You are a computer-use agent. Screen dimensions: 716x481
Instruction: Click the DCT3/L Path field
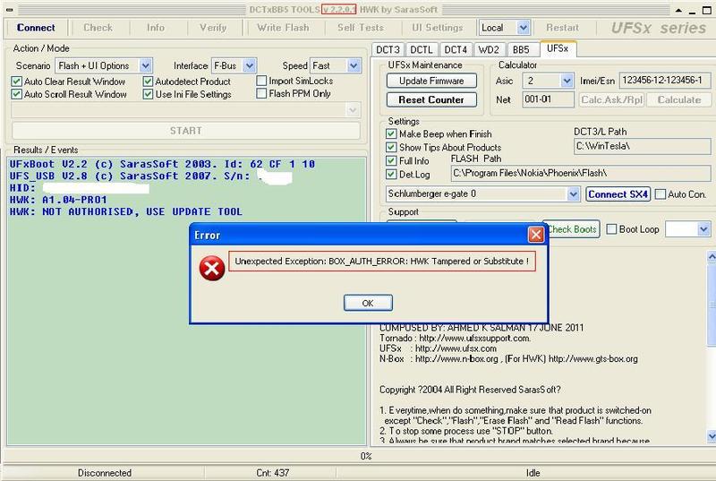[x=642, y=147]
